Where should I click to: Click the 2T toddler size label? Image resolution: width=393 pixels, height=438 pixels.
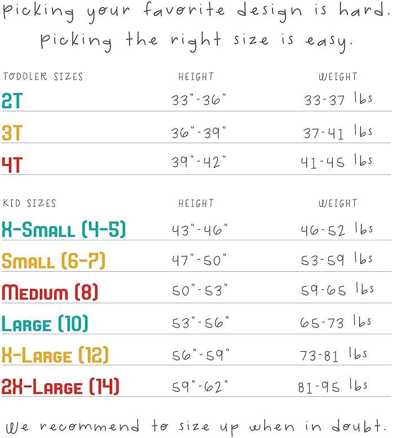click(x=12, y=101)
